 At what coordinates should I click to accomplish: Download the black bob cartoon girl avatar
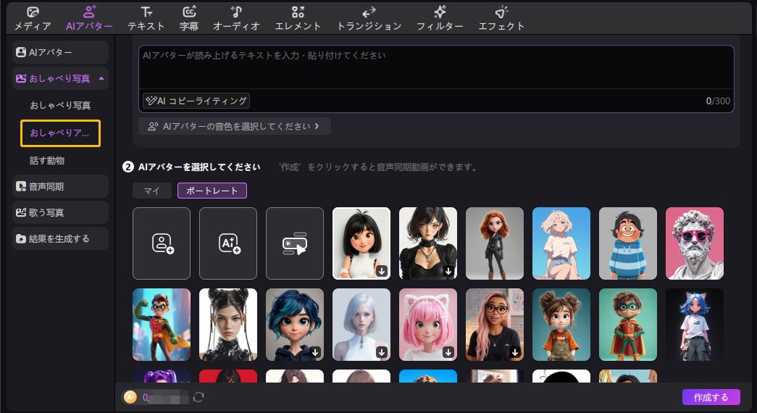(382, 271)
